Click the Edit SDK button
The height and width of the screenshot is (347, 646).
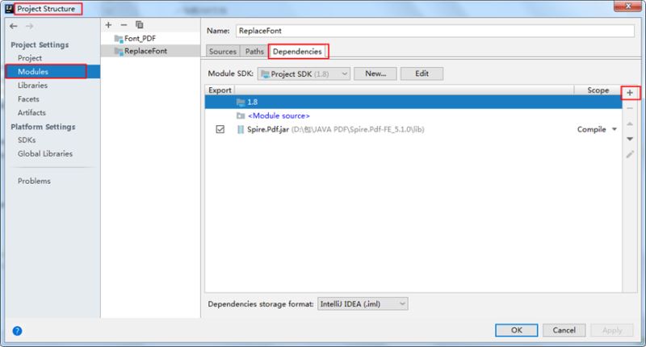(x=422, y=73)
